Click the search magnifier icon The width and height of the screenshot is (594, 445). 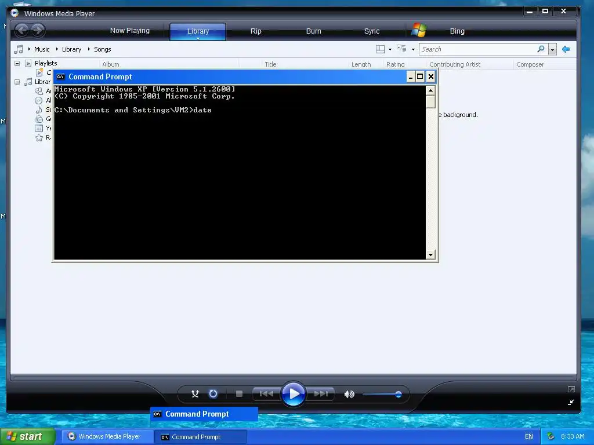click(541, 49)
